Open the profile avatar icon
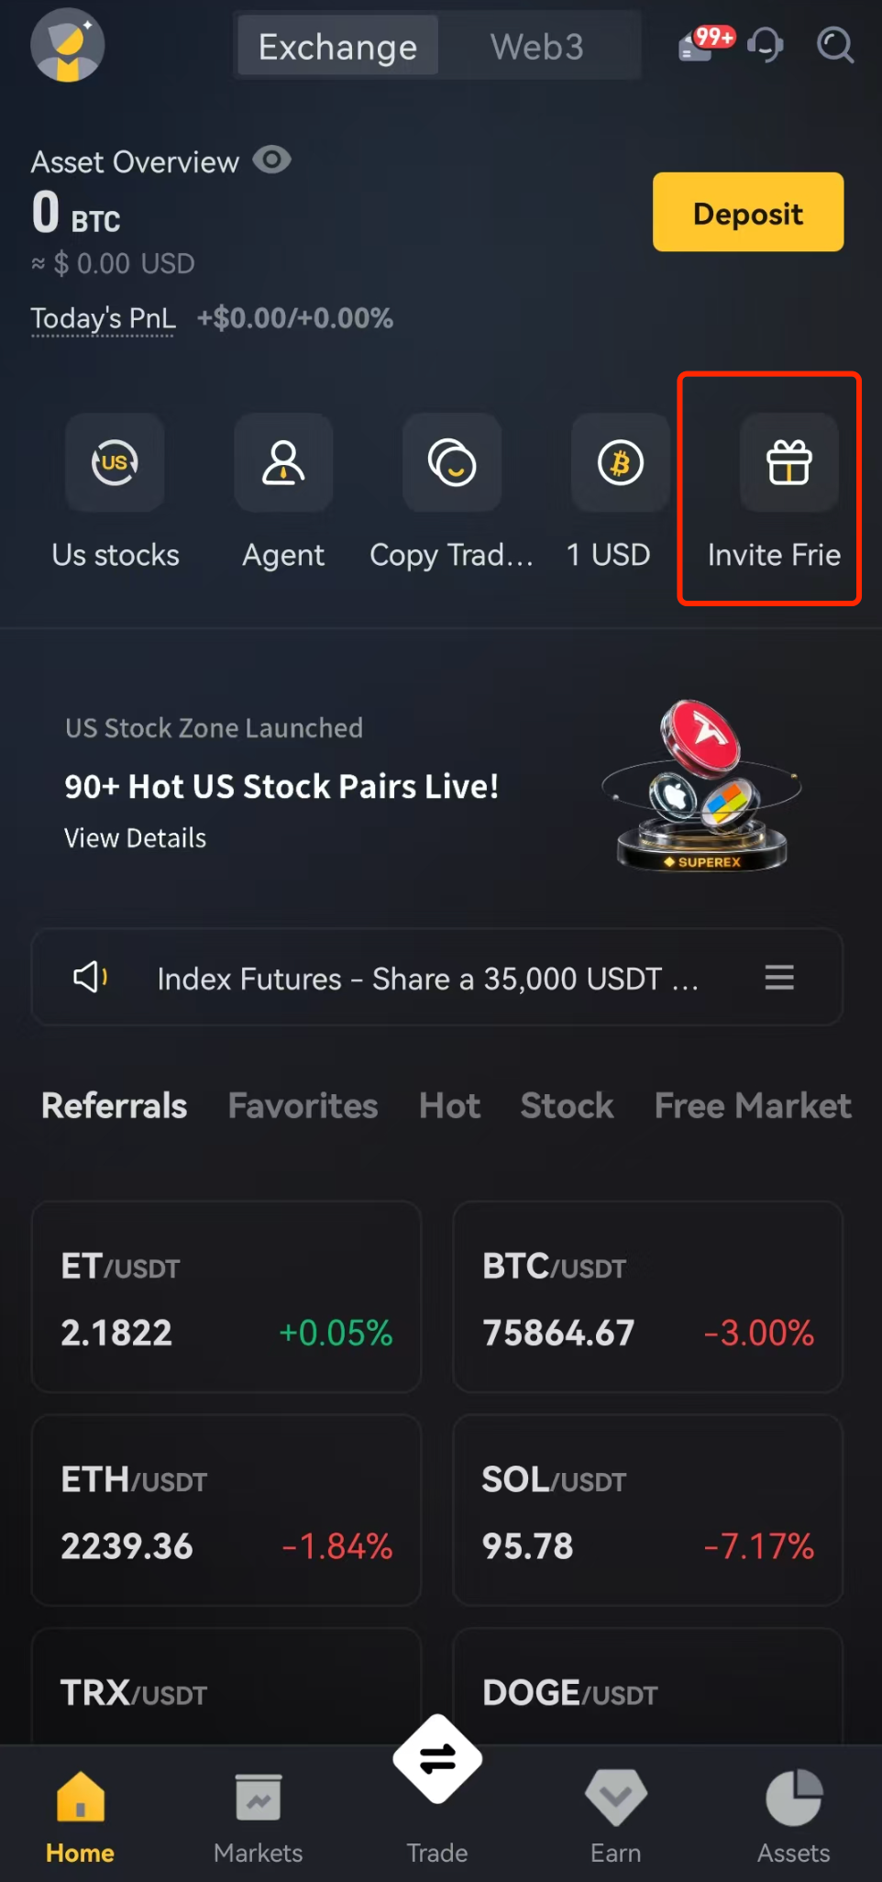This screenshot has height=1882, width=882. point(67,45)
